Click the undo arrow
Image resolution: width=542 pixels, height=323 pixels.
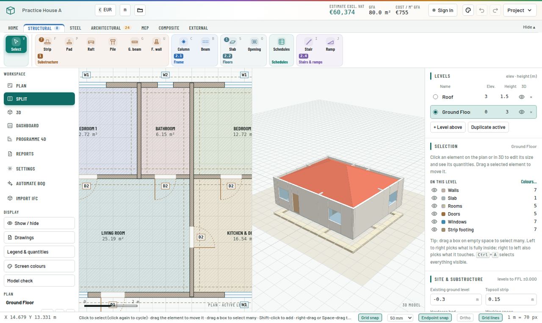482,10
